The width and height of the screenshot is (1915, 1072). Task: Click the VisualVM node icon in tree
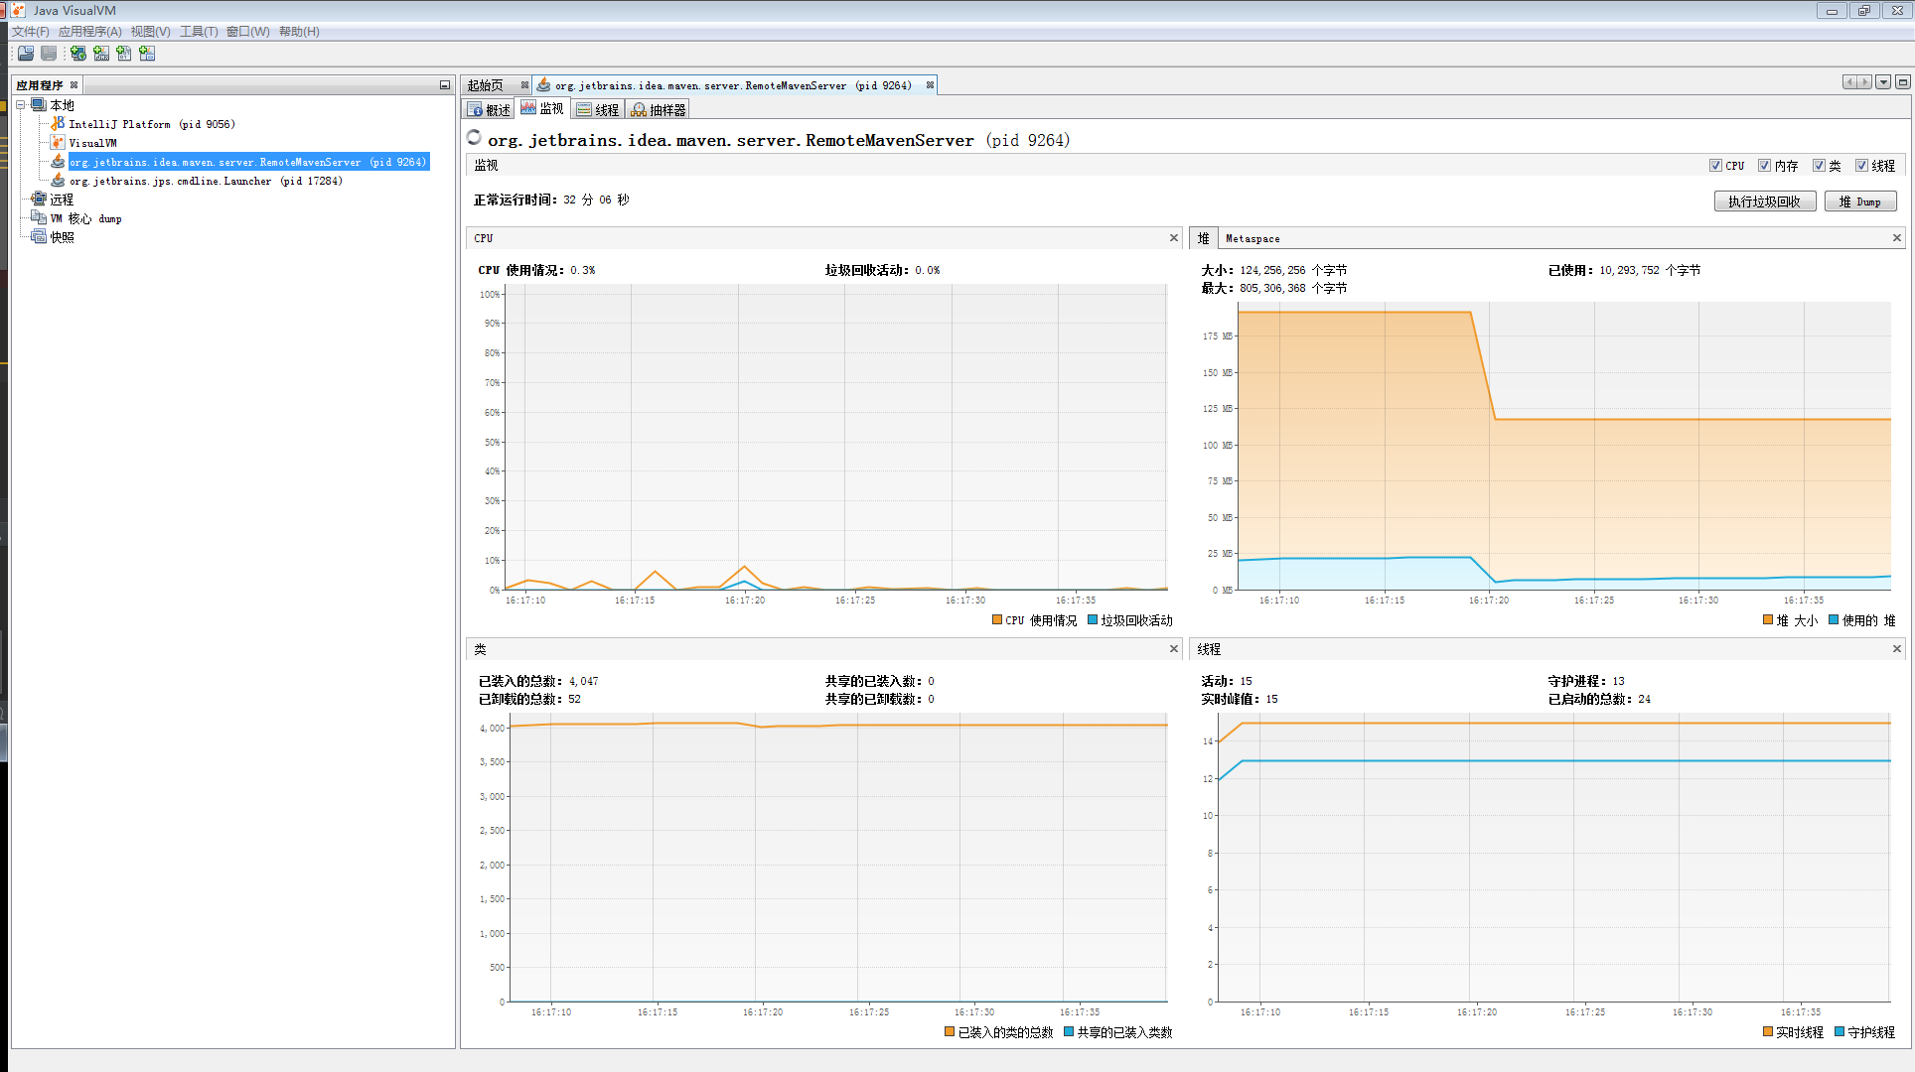point(58,143)
